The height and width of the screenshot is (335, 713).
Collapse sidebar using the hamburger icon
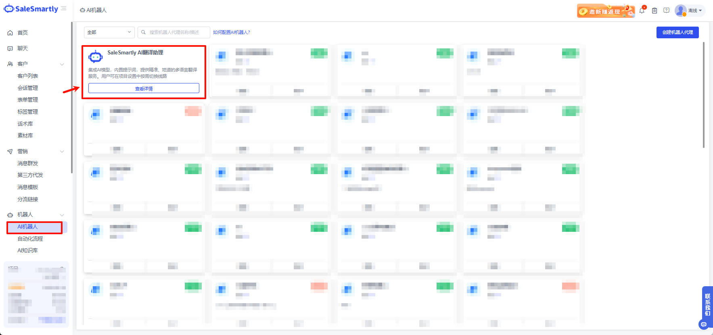pyautogui.click(x=64, y=8)
